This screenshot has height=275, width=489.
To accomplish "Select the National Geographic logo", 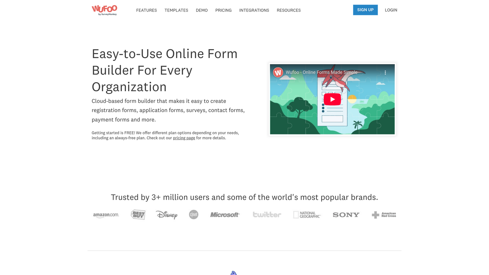I will click(x=307, y=215).
